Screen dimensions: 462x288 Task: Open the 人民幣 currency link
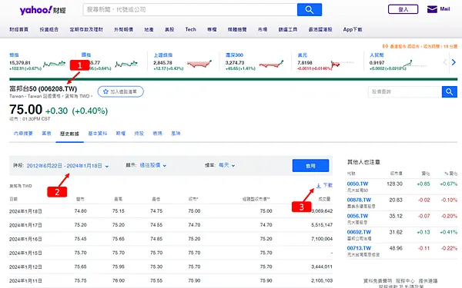377,55
